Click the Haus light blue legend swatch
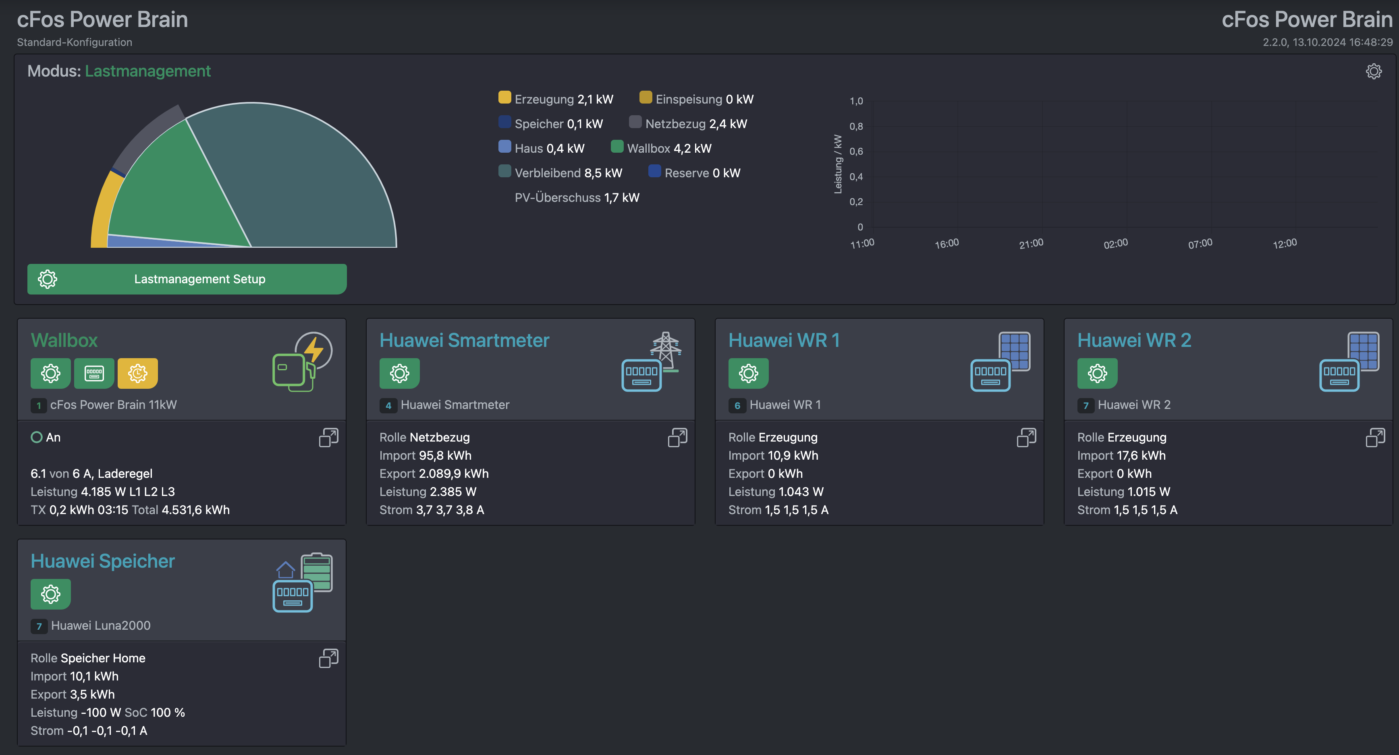This screenshot has height=755, width=1399. point(504,146)
